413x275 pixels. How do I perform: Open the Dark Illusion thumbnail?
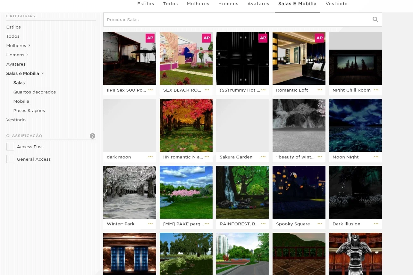(355, 192)
